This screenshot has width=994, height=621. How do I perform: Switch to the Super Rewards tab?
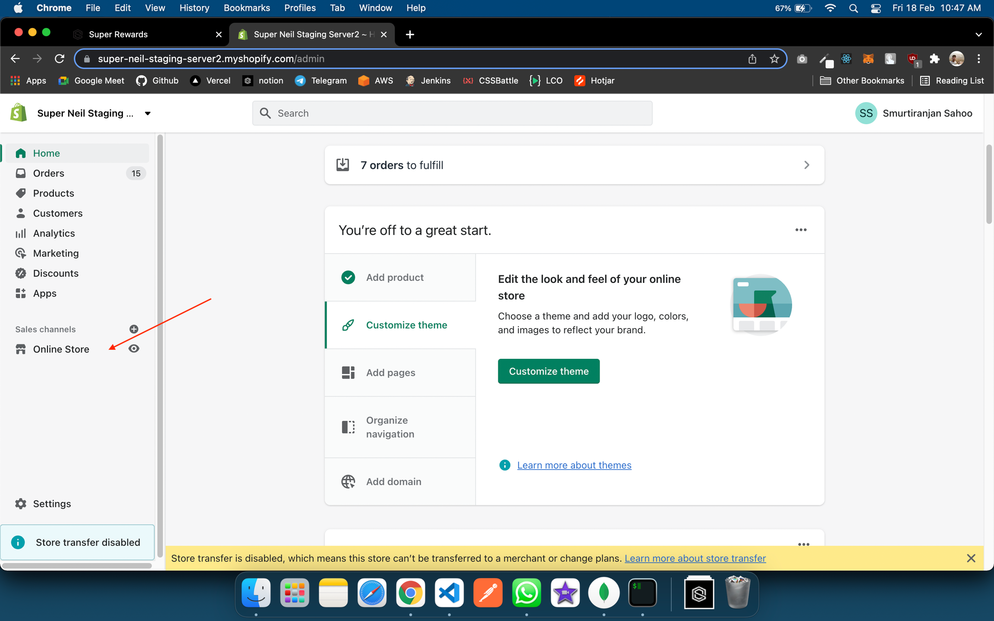(x=118, y=34)
